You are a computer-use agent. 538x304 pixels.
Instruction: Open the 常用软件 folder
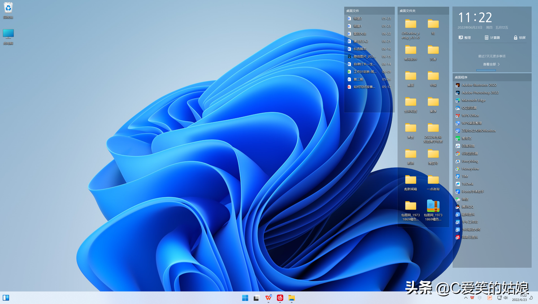click(411, 53)
